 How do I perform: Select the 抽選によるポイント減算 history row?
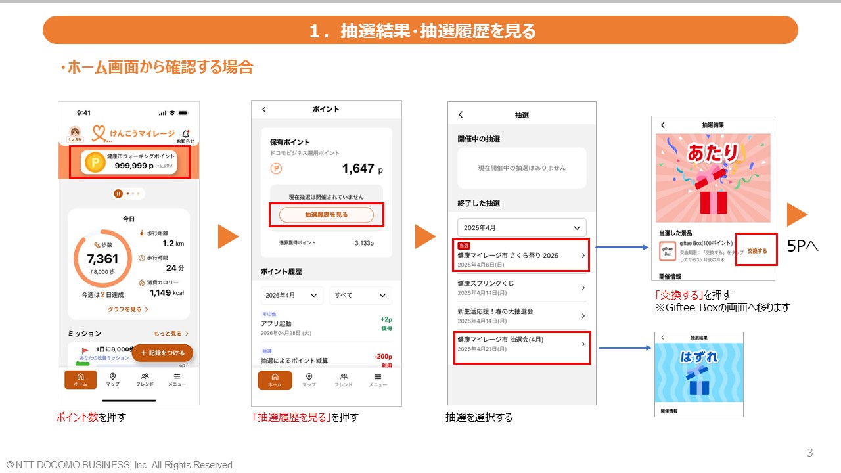pyautogui.click(x=326, y=357)
